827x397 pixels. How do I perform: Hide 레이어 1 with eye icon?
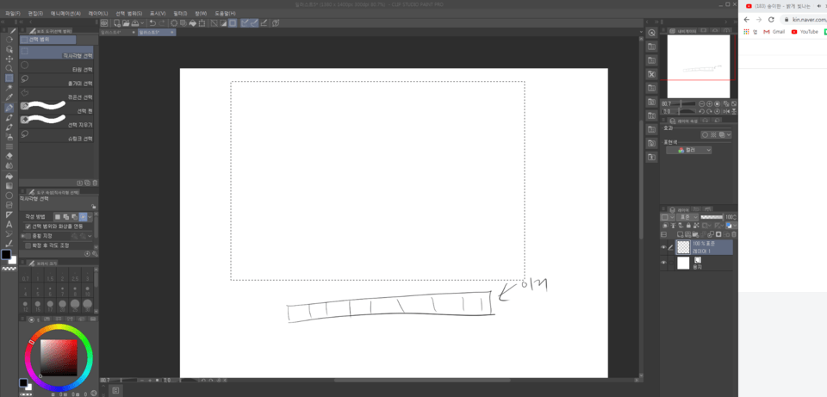point(663,247)
